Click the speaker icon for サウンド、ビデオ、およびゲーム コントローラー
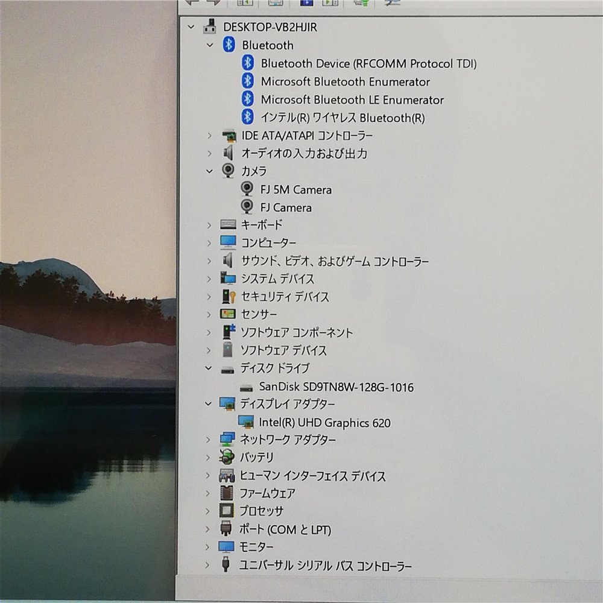Screen dimensions: 603x603 click(228, 260)
